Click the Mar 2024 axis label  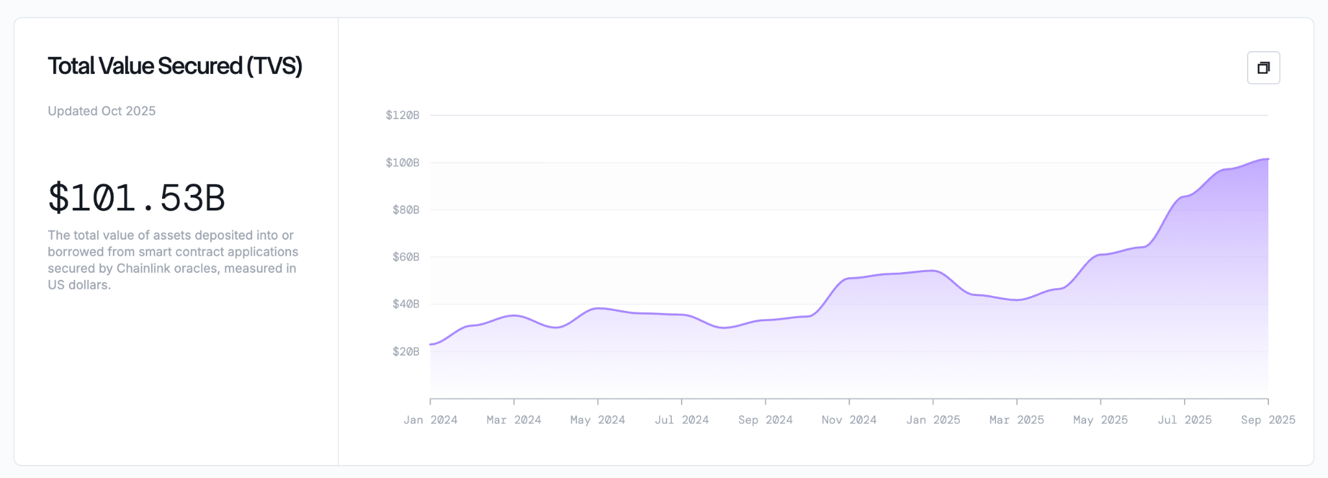[x=514, y=420]
